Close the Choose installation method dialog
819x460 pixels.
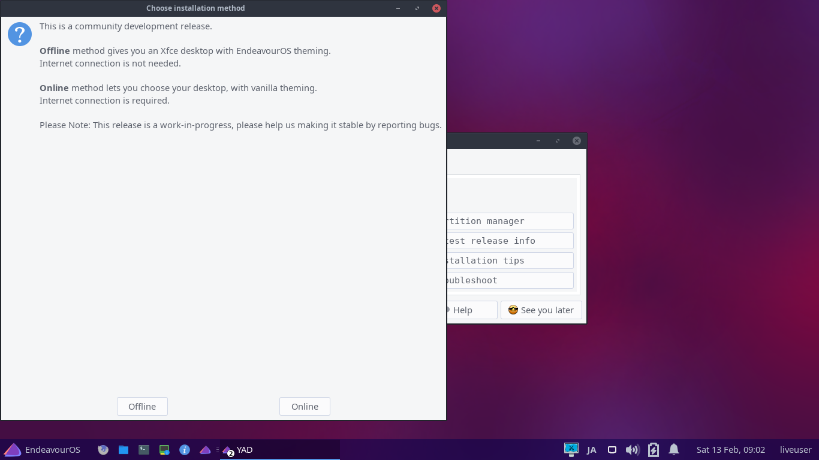tap(436, 8)
